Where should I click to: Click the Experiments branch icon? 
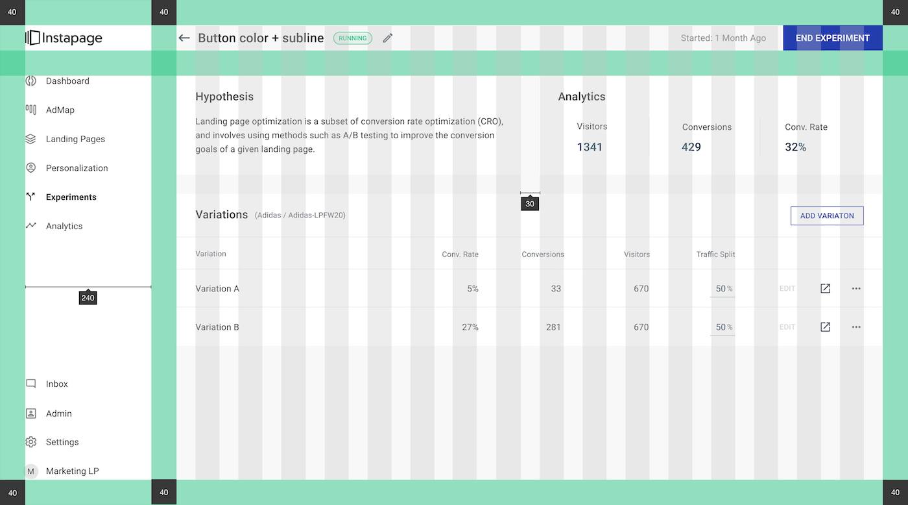30,197
